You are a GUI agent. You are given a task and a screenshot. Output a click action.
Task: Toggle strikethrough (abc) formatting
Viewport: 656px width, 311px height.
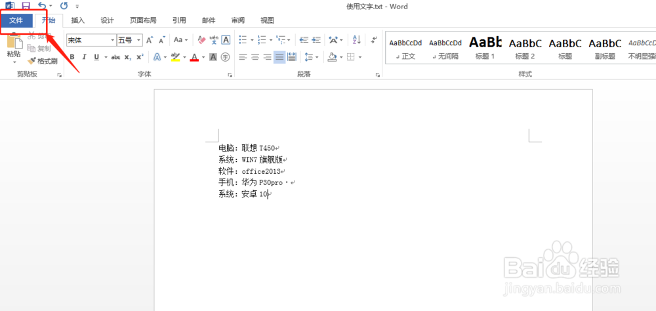tap(115, 57)
